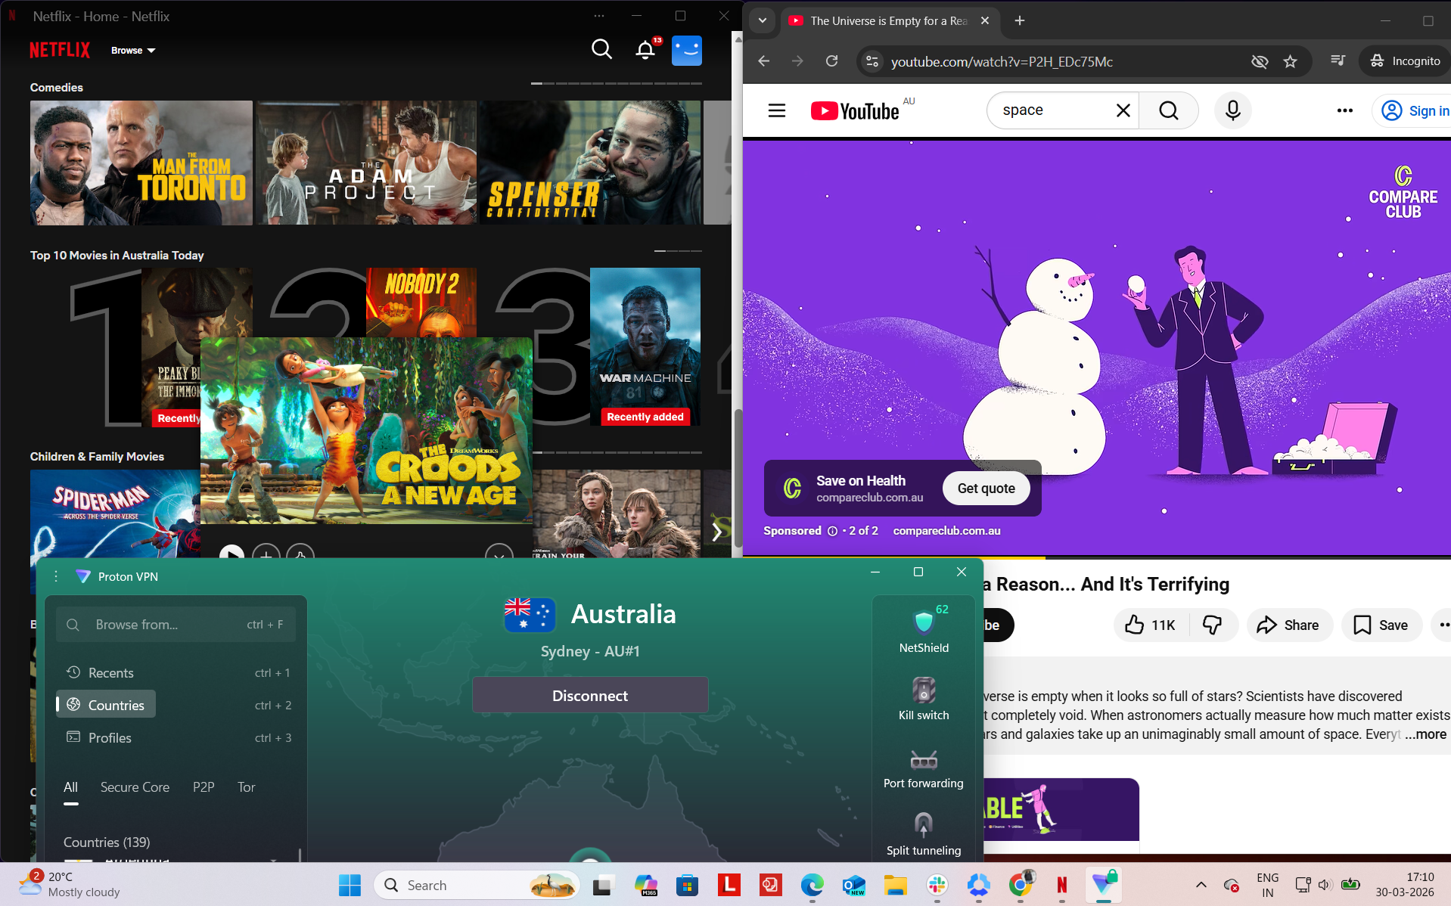Click the Browse from search field
Screen dimensions: 1451x906
coord(176,624)
